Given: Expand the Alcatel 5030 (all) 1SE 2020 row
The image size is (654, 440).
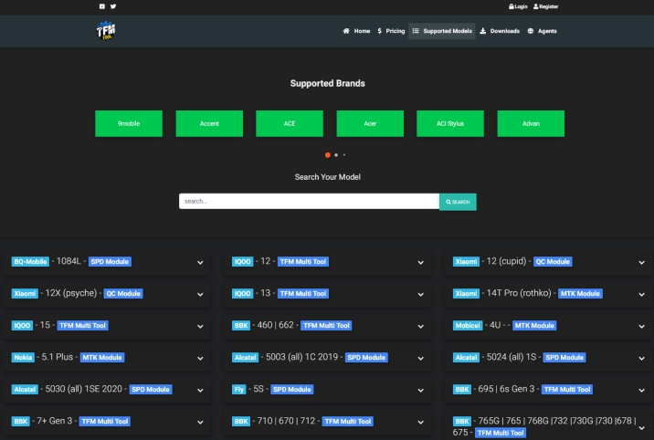Looking at the screenshot, I should pos(107,390).
